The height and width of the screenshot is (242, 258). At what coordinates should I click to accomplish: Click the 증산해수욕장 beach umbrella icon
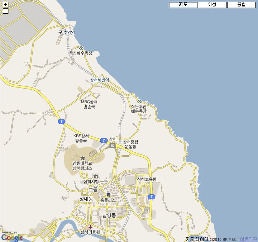[x=81, y=48]
